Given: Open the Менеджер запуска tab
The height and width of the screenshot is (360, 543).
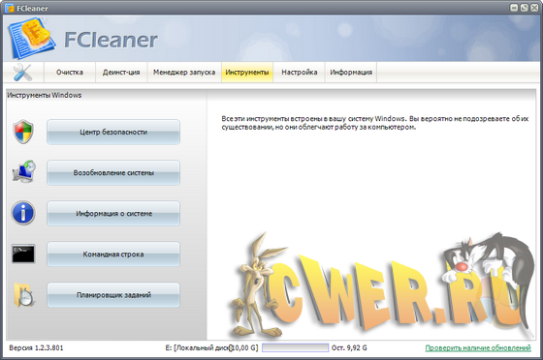Looking at the screenshot, I should (x=184, y=73).
